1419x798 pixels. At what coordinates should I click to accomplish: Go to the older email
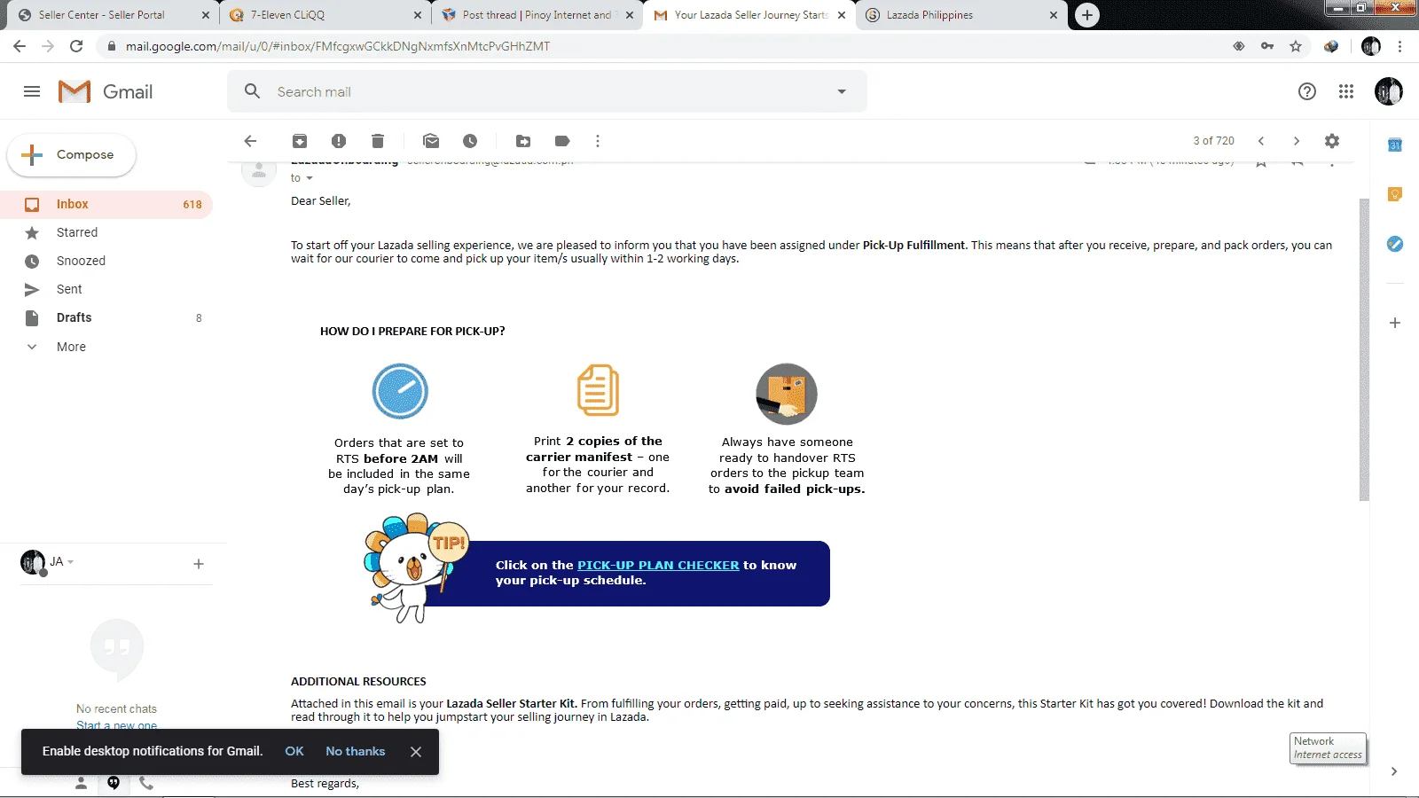(1297, 141)
